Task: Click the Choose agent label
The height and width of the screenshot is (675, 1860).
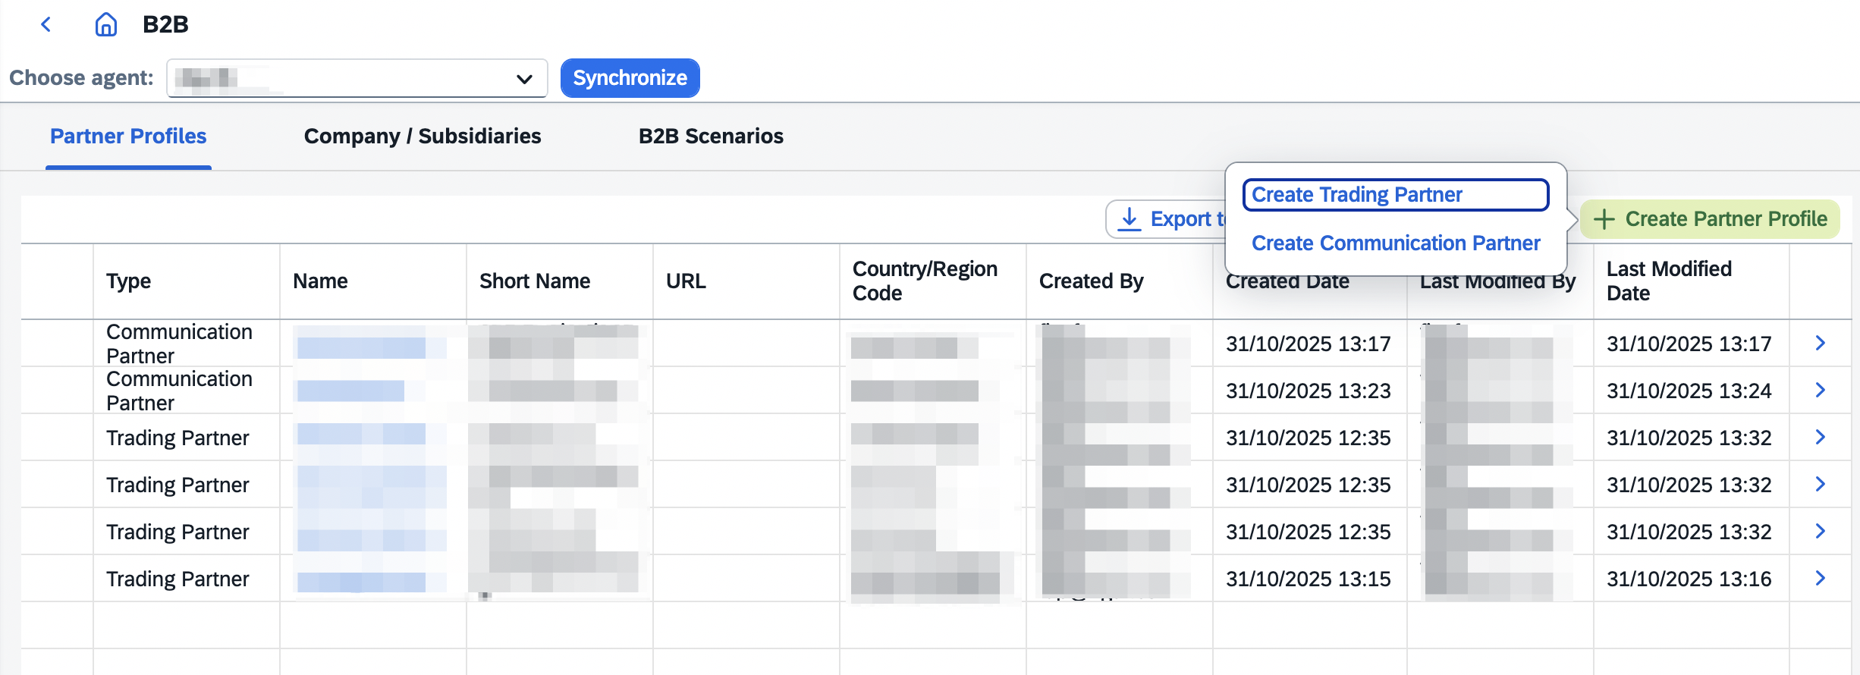Action: point(81,78)
